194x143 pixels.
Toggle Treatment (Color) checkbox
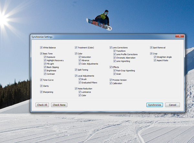76,48
